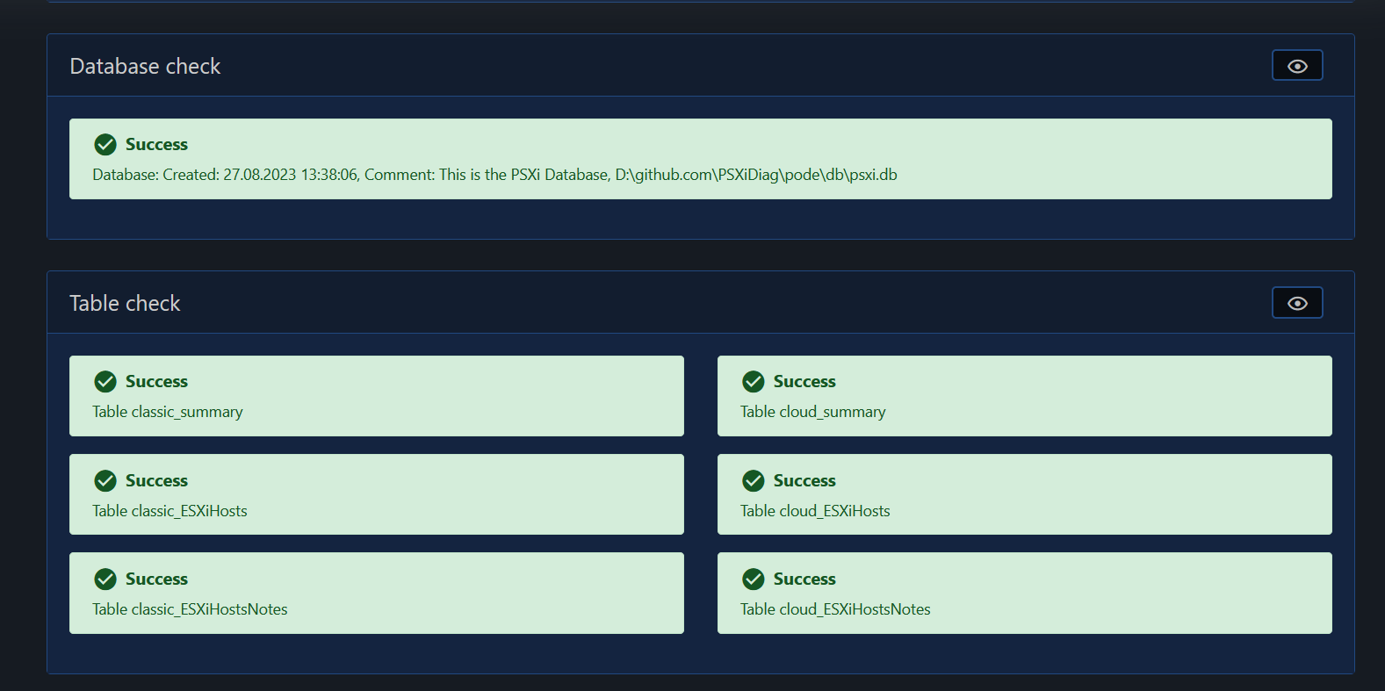Click checkmark icon for Table cloud_ESXiHosts

[754, 480]
